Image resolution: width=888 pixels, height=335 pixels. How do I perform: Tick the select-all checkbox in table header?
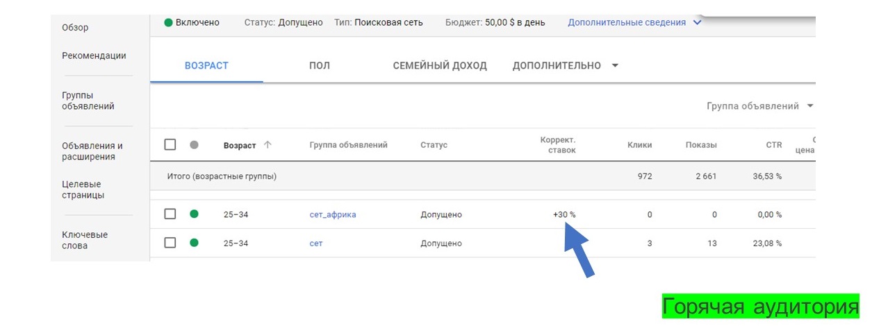tap(170, 145)
